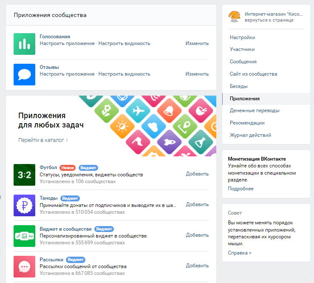Screen dimensions: 314x283
Task: Go to catalog via Перейти в каталог
Action: [43, 140]
